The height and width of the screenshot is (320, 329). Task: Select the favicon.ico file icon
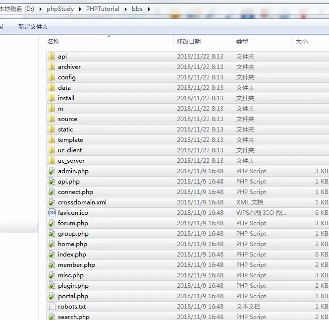click(x=52, y=213)
